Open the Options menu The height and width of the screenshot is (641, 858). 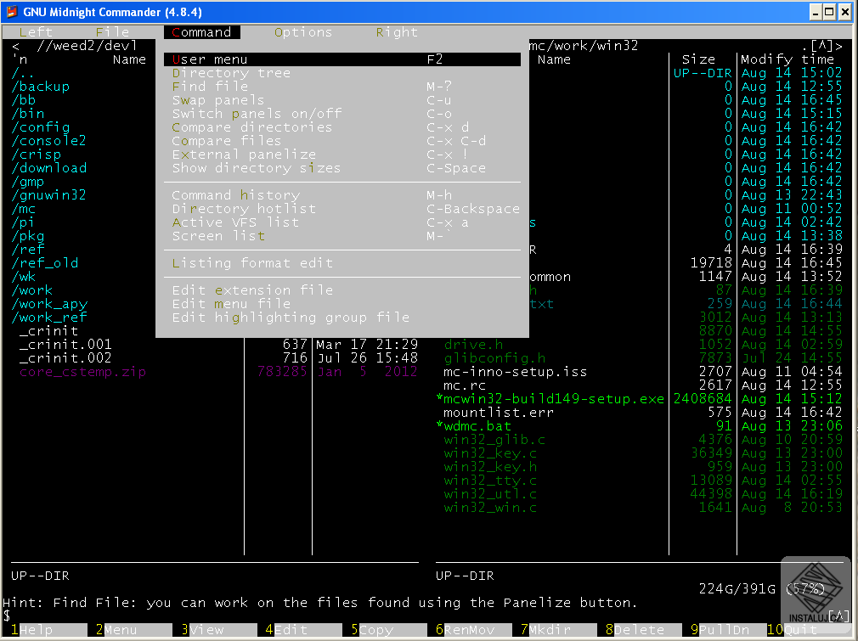303,32
